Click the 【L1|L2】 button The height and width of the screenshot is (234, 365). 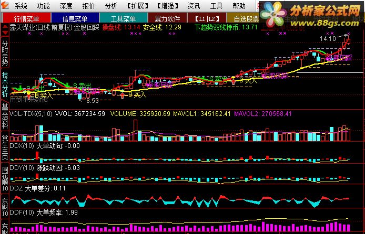click(x=207, y=18)
